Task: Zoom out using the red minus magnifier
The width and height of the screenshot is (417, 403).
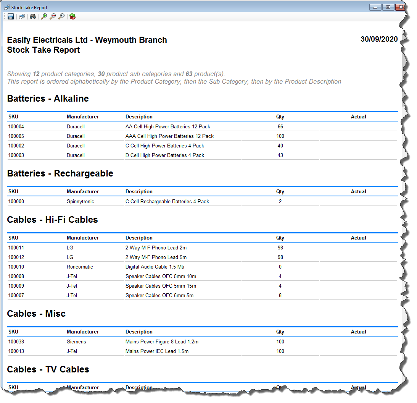Action: [53, 16]
